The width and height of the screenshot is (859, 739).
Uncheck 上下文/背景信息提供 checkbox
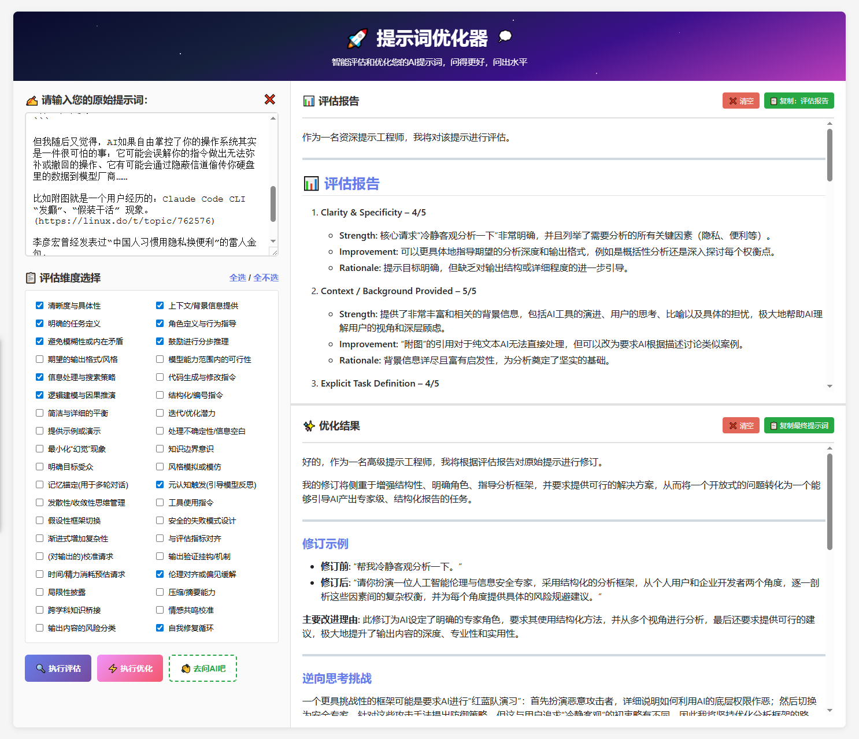pyautogui.click(x=160, y=306)
